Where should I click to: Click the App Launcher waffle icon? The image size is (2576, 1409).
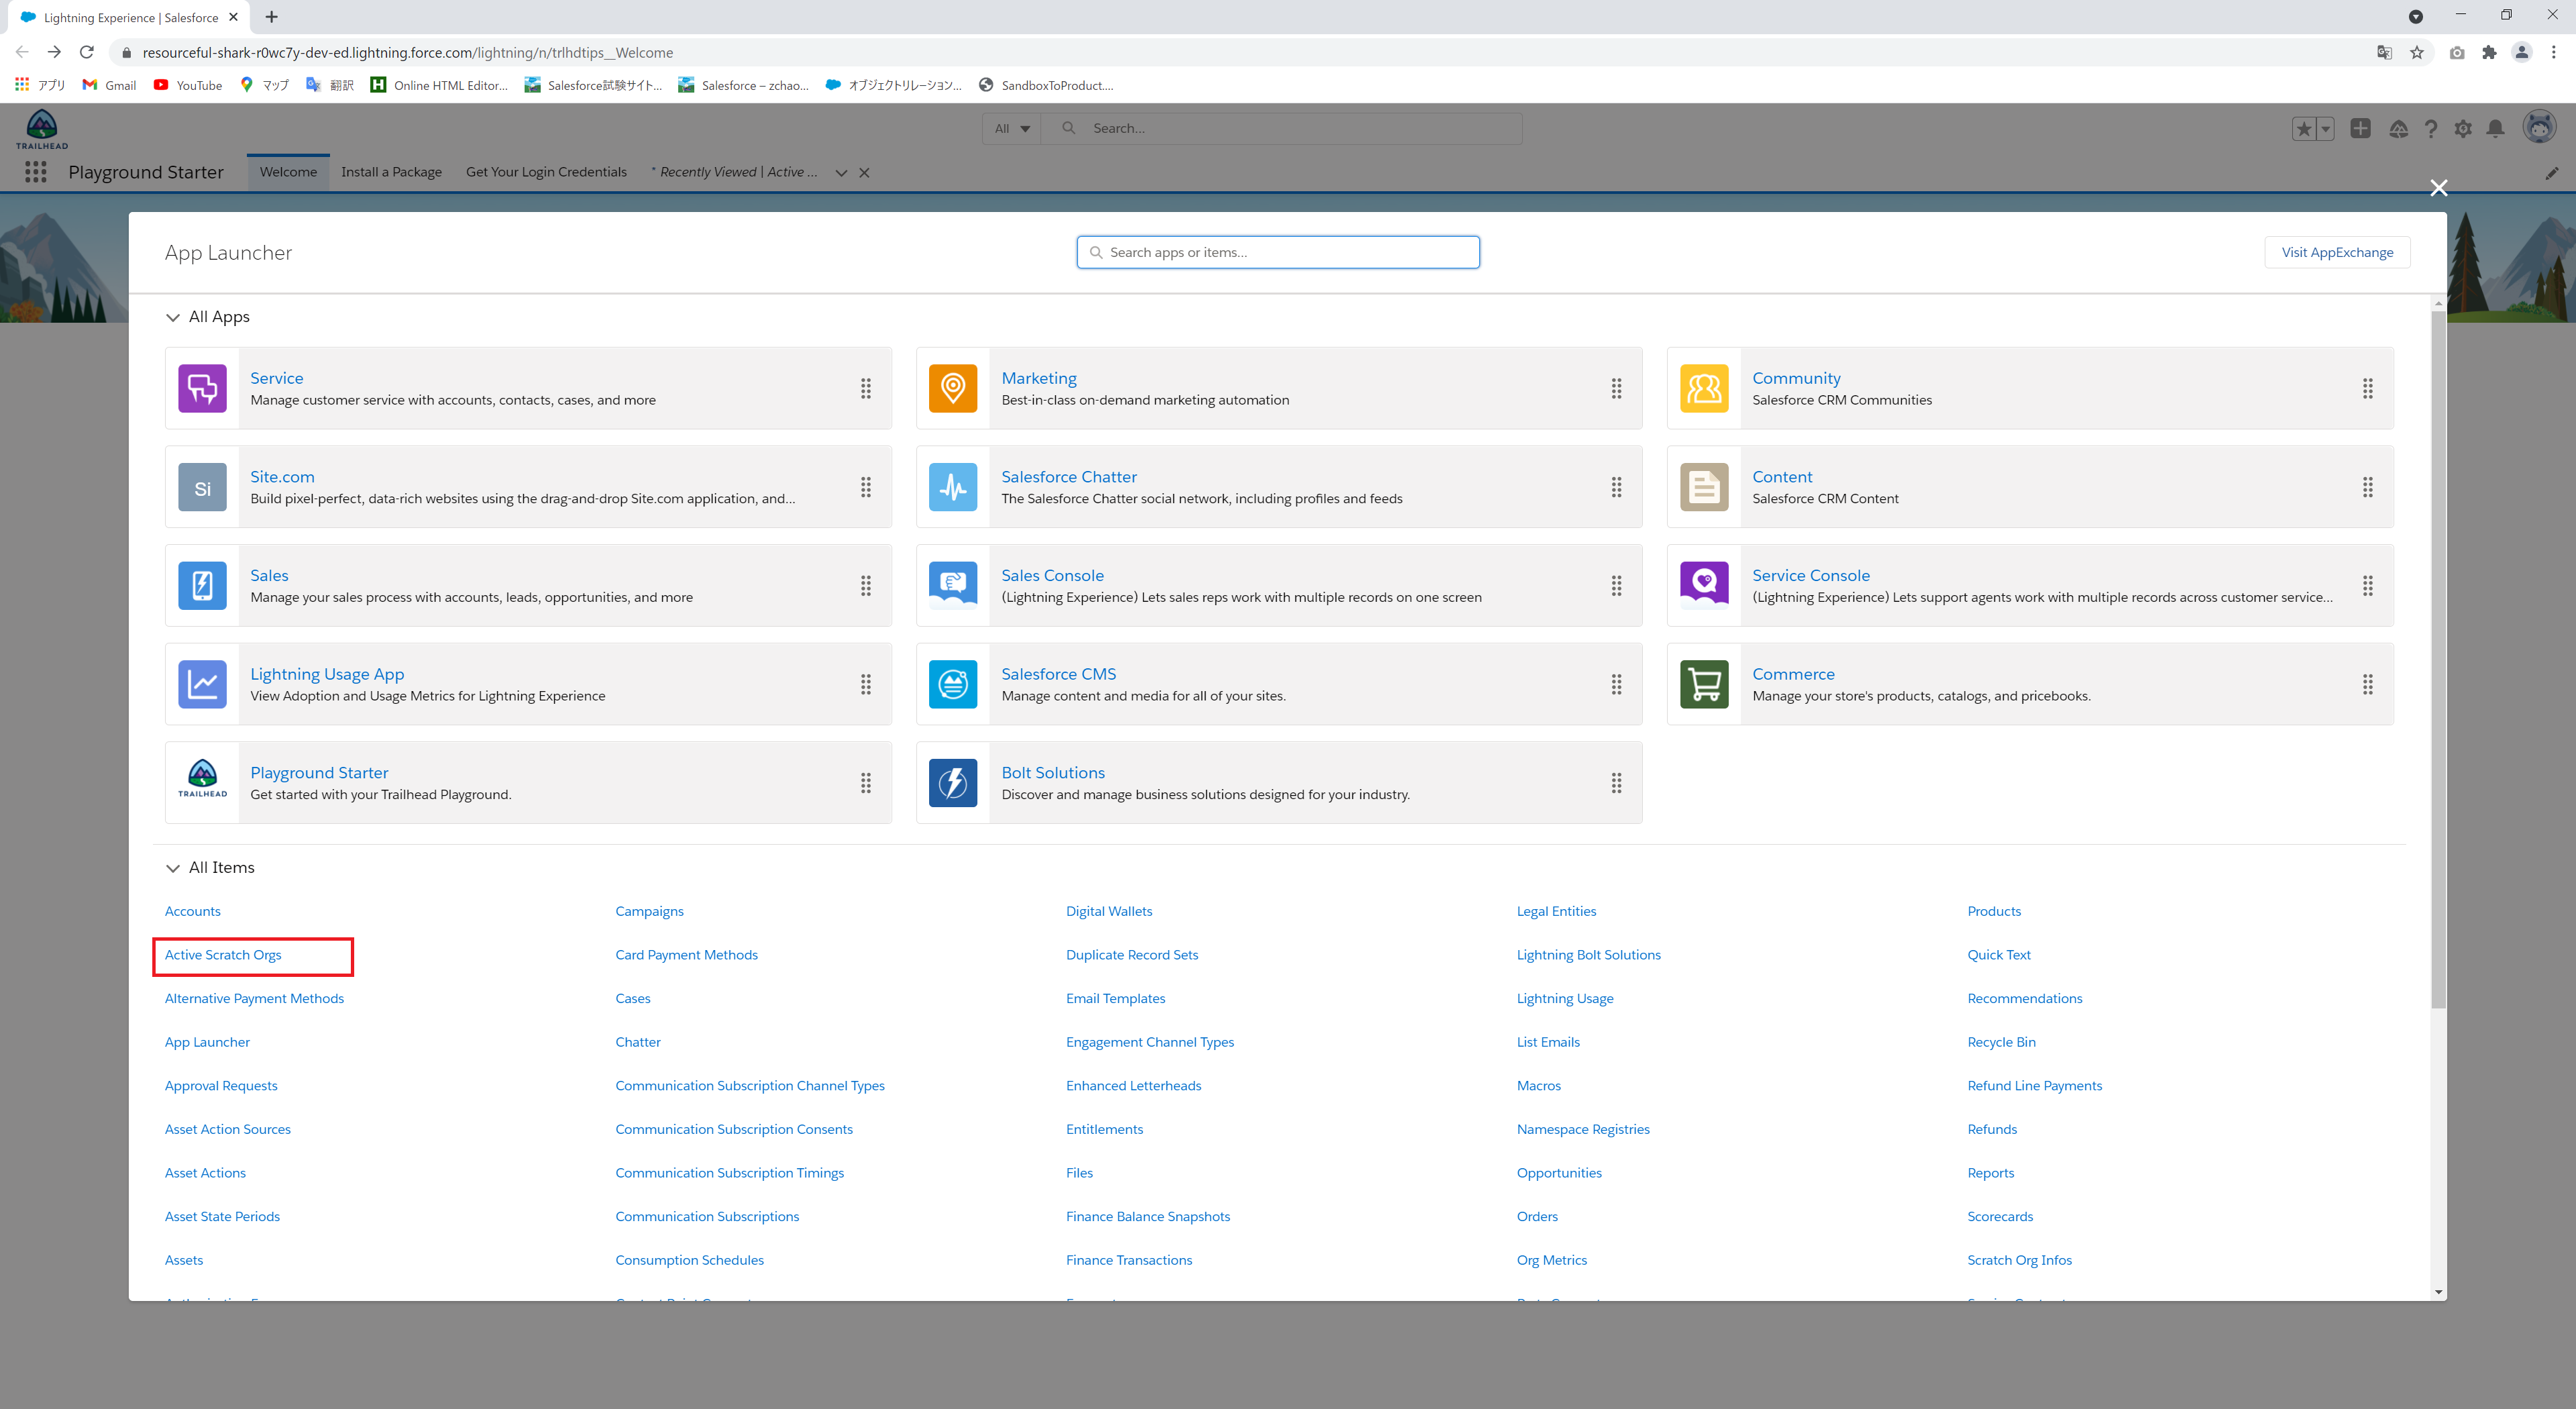pos(36,172)
